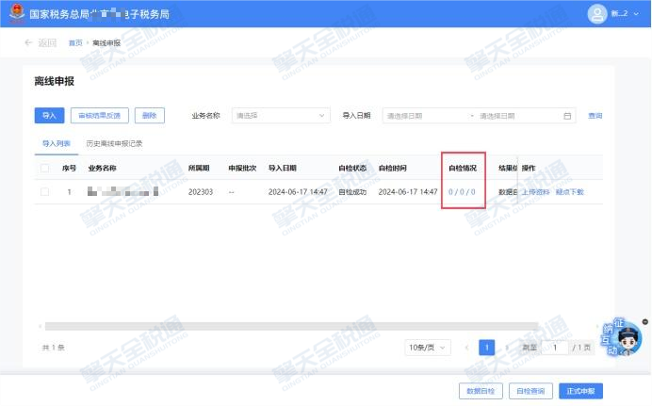
Task: Click the 返回 back arrow
Action: point(29,43)
